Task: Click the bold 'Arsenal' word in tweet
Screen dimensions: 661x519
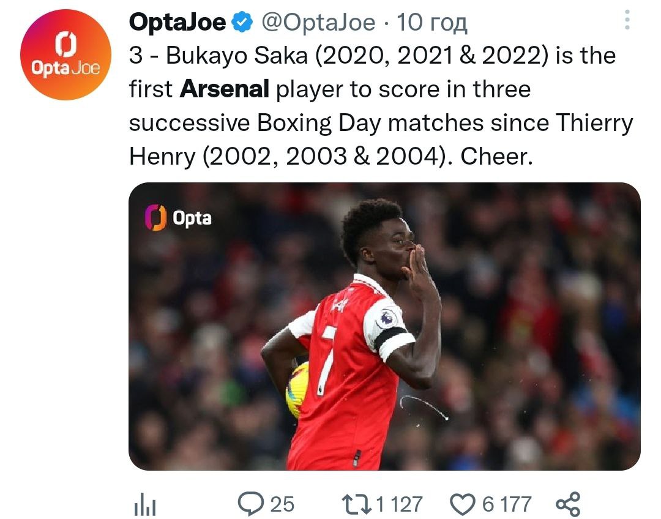Action: [225, 89]
